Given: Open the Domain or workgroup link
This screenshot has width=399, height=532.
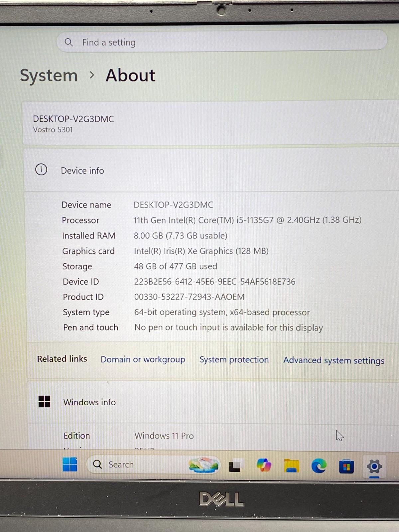Looking at the screenshot, I should 143,359.
